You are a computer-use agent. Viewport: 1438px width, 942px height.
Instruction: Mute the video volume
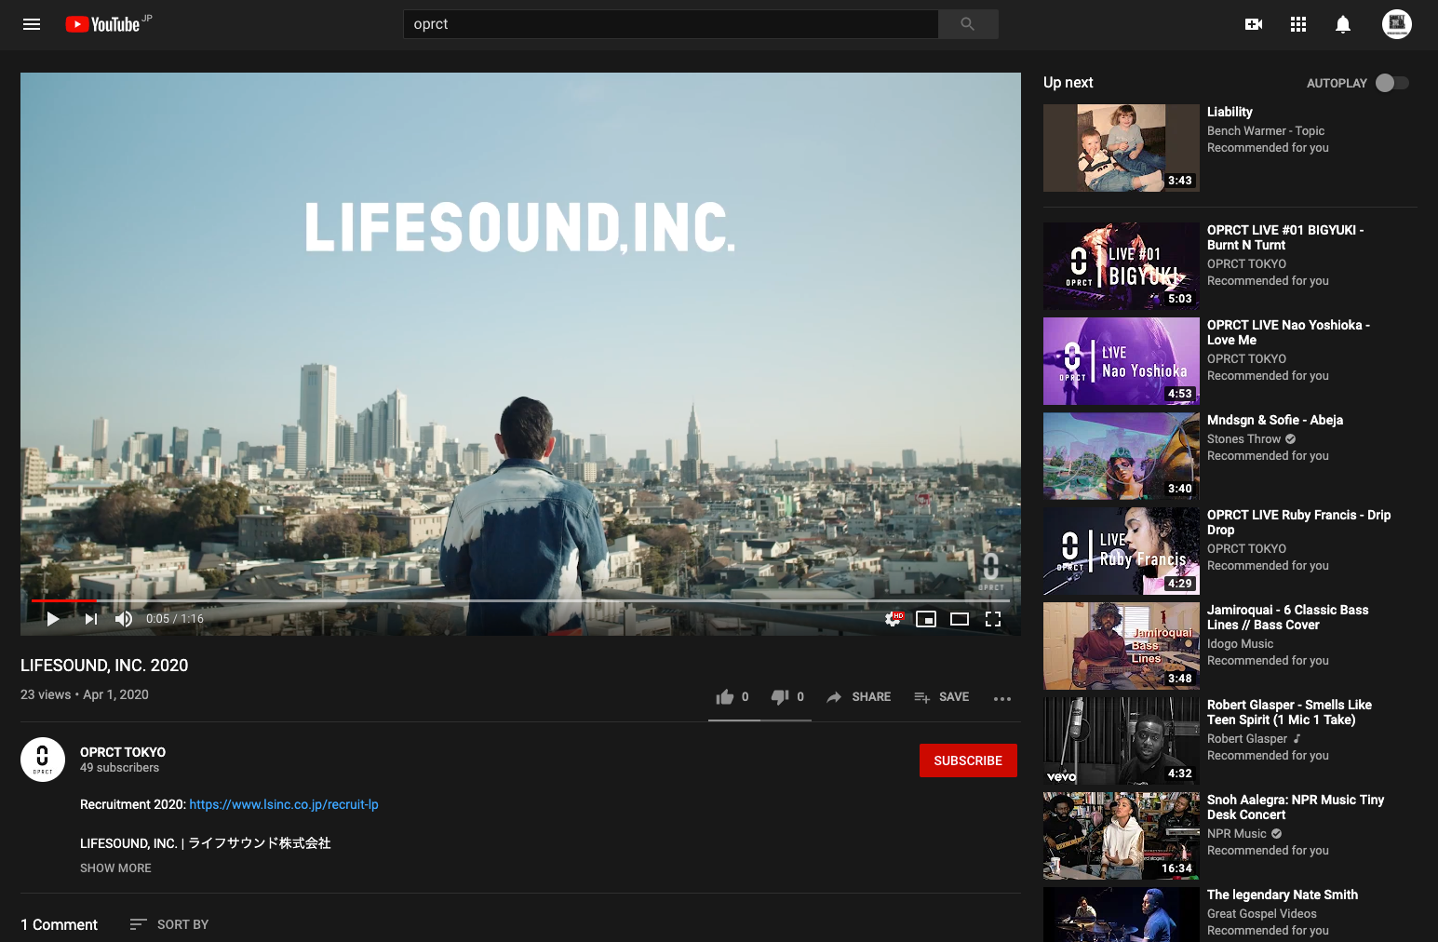click(x=124, y=619)
